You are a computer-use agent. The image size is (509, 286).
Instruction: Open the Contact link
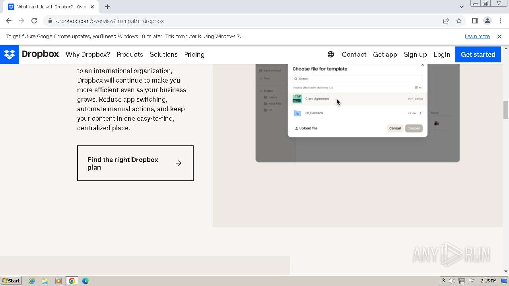click(x=354, y=54)
